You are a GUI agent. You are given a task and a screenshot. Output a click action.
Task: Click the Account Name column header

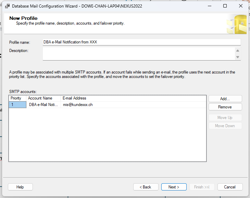tap(43, 98)
